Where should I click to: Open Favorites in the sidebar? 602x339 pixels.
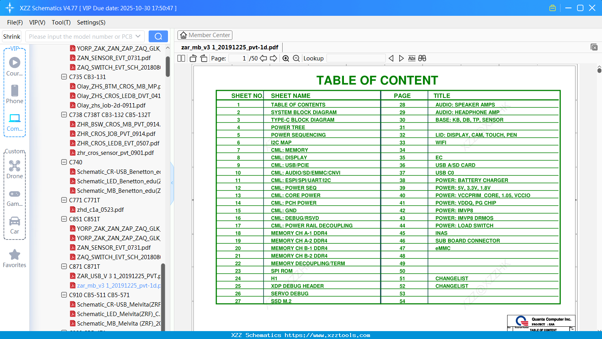(15, 259)
